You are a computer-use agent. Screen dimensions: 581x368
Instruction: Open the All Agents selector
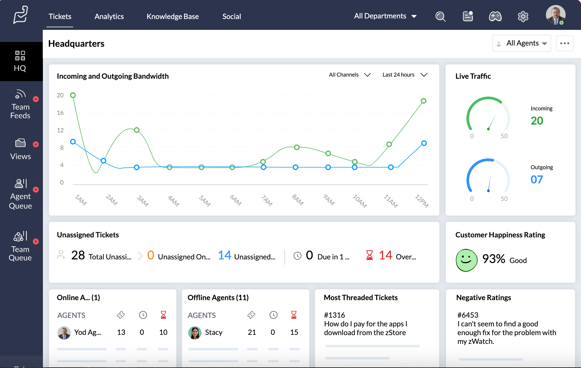[522, 43]
